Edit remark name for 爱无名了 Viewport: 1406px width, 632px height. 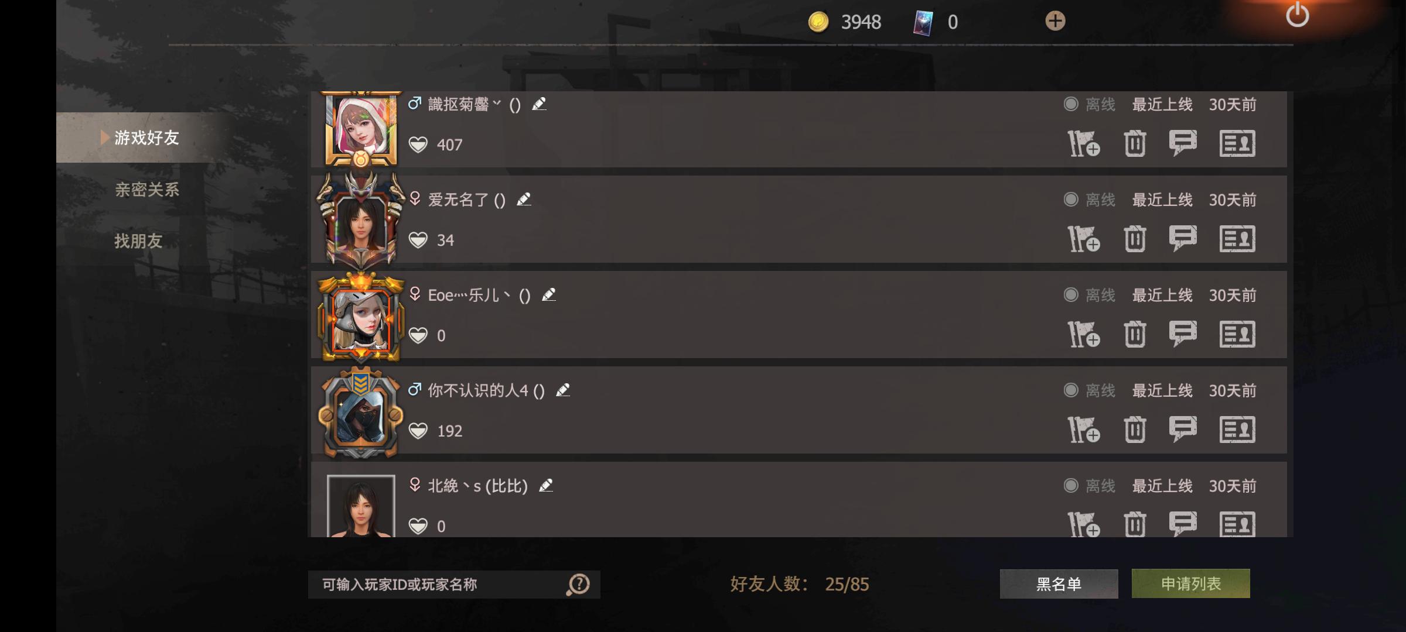click(x=524, y=200)
